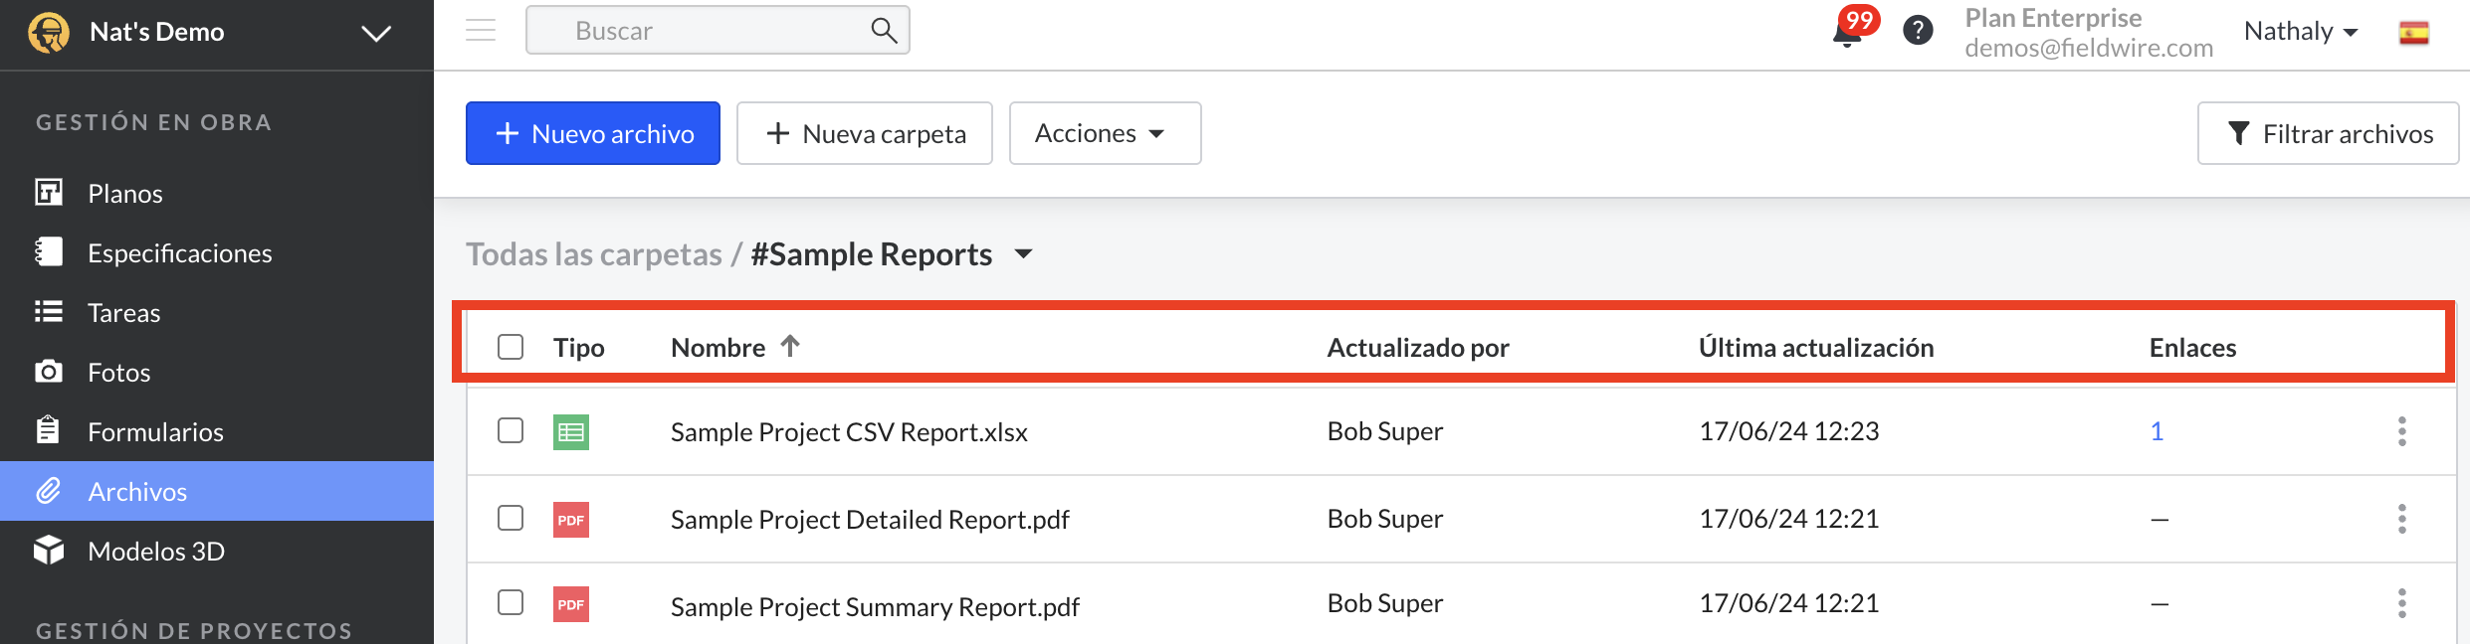
Task: Click the Fotos camera icon
Action: (49, 372)
